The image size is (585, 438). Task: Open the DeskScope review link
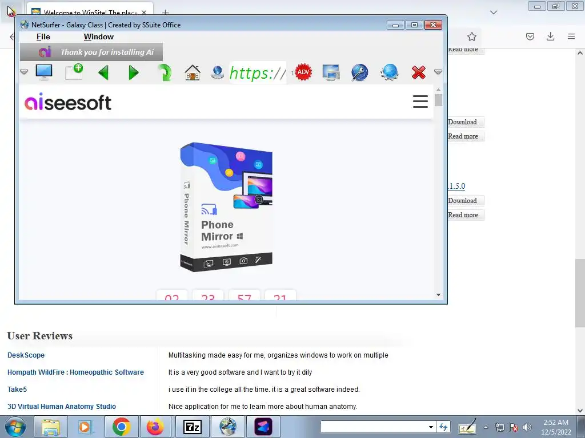point(26,355)
